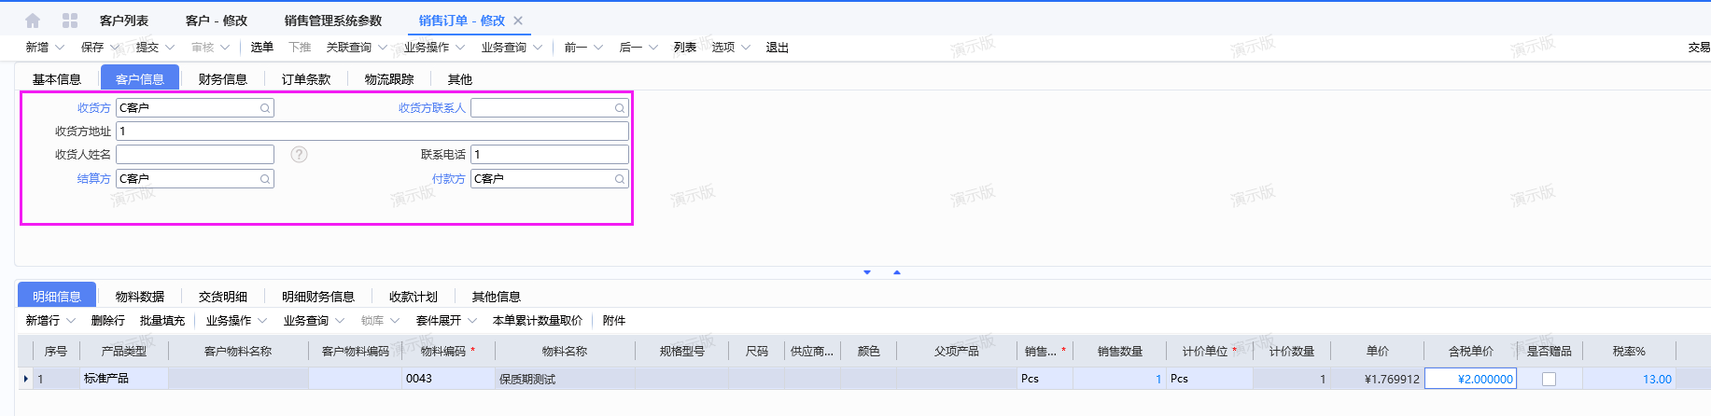Switch to the 收款计划 tab
The height and width of the screenshot is (416, 1711).
point(414,297)
